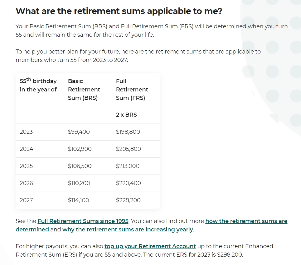Viewport: 301px width, 265px height.
Task: Click the Full Retirement Sum column header
Action: click(132, 89)
